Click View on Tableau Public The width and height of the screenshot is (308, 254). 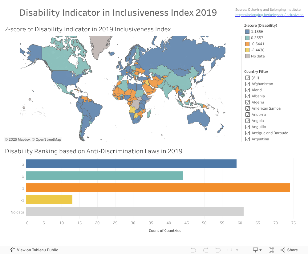(x=37, y=250)
